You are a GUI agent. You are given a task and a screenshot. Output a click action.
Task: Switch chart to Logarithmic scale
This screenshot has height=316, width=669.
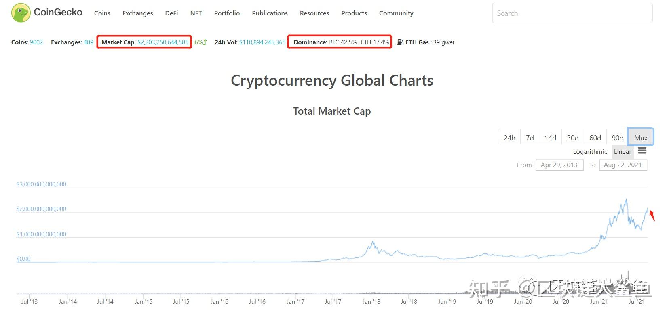[x=590, y=152]
